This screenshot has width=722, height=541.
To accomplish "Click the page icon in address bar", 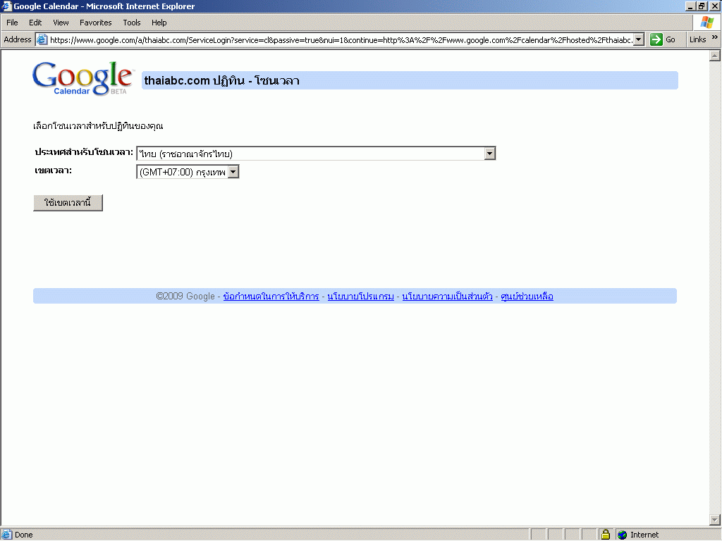I will pos(42,39).
